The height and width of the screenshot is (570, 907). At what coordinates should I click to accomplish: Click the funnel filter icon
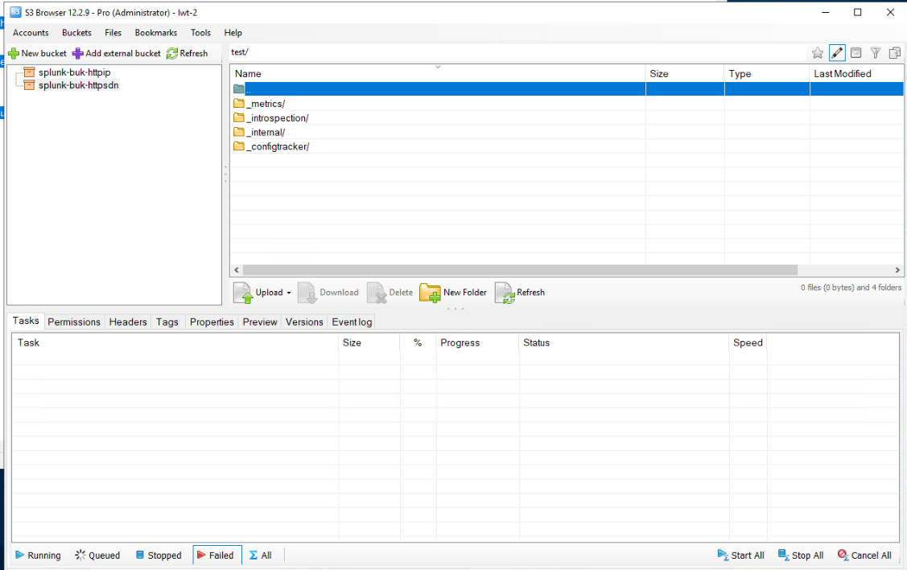click(x=876, y=53)
